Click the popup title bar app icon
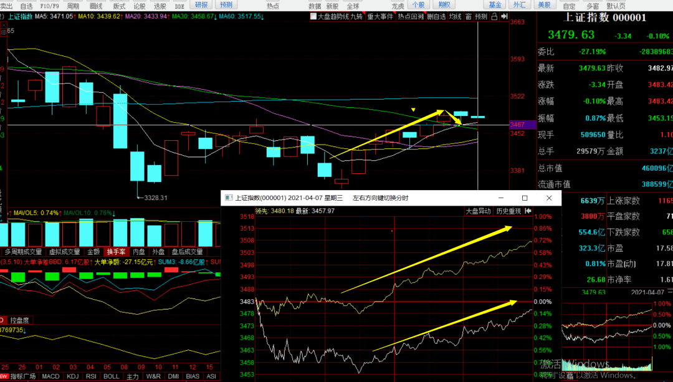This screenshot has height=382, width=673. (x=227, y=198)
